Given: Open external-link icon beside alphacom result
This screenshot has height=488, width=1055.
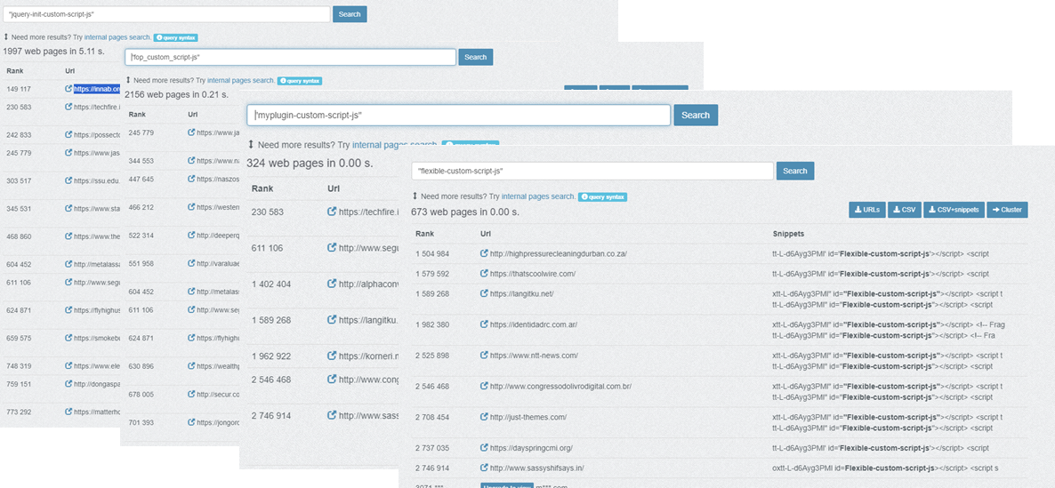Looking at the screenshot, I should point(332,284).
